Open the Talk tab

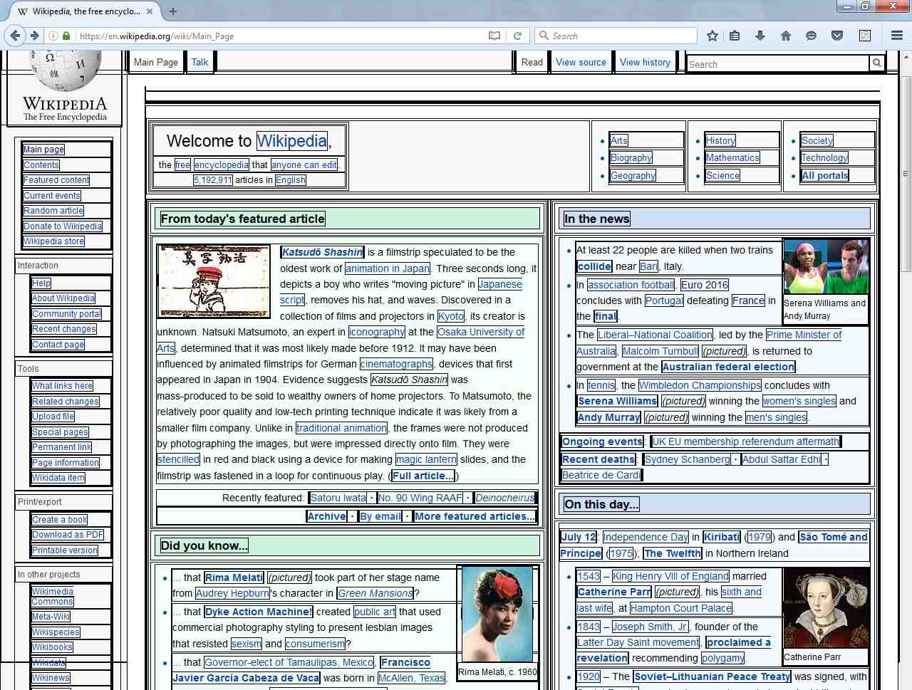tap(199, 62)
